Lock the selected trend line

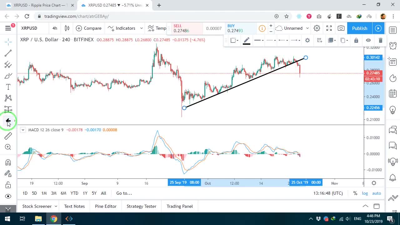click(356, 40)
